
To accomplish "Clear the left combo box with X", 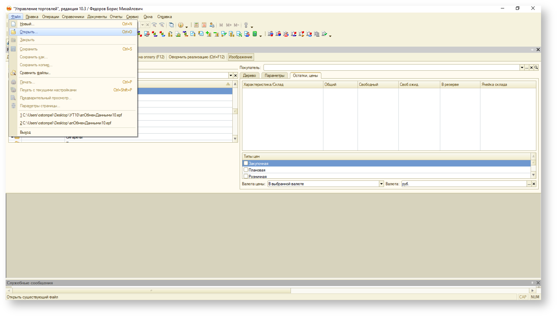I will pyautogui.click(x=235, y=75).
